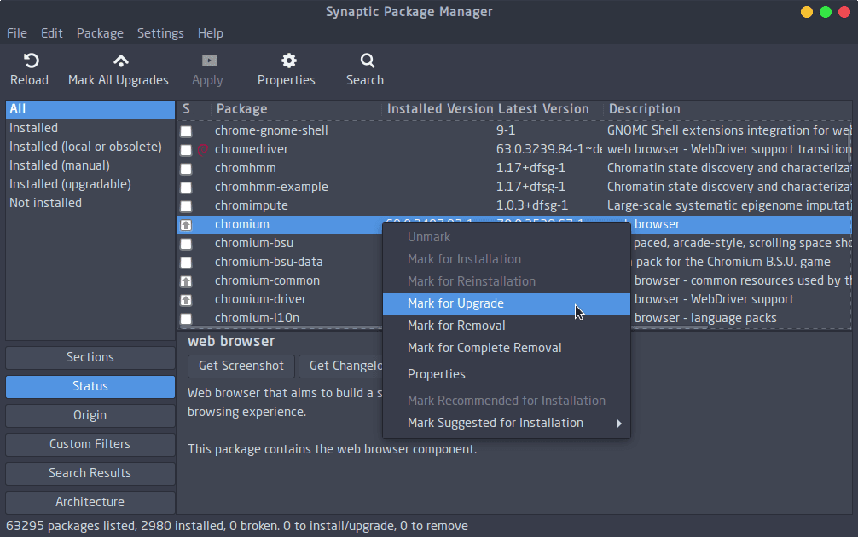Image resolution: width=858 pixels, height=537 pixels.
Task: Click chromedriver version 63.0.3239.84-1 cell
Action: pyautogui.click(x=549, y=150)
